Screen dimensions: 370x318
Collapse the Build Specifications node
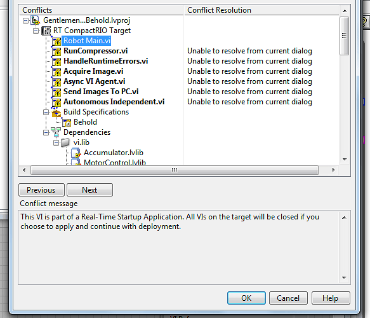click(46, 113)
